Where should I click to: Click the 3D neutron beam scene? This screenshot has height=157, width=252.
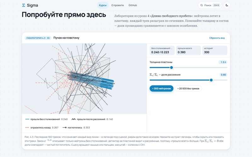84,79
